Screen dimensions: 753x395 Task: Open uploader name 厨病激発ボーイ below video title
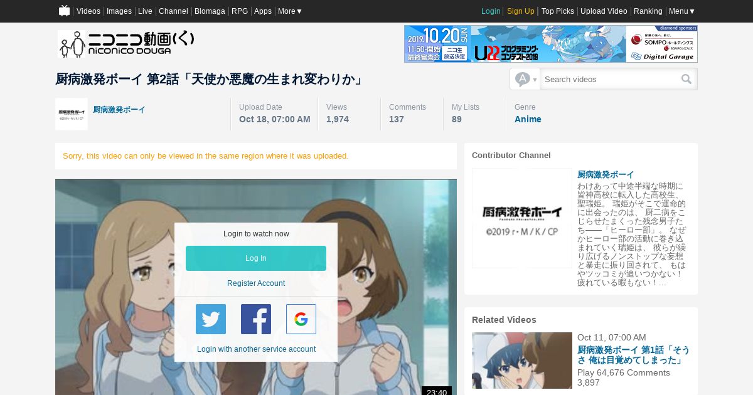click(119, 110)
